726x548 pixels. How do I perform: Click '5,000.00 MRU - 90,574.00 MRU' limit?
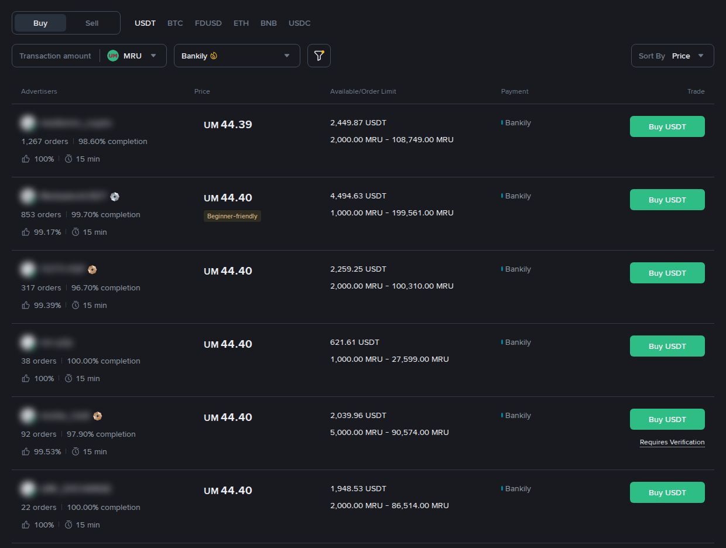click(x=389, y=432)
